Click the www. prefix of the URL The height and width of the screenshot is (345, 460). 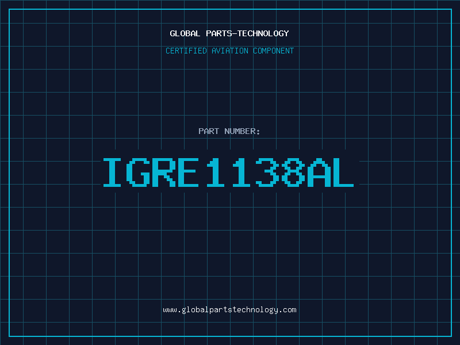click(172, 310)
